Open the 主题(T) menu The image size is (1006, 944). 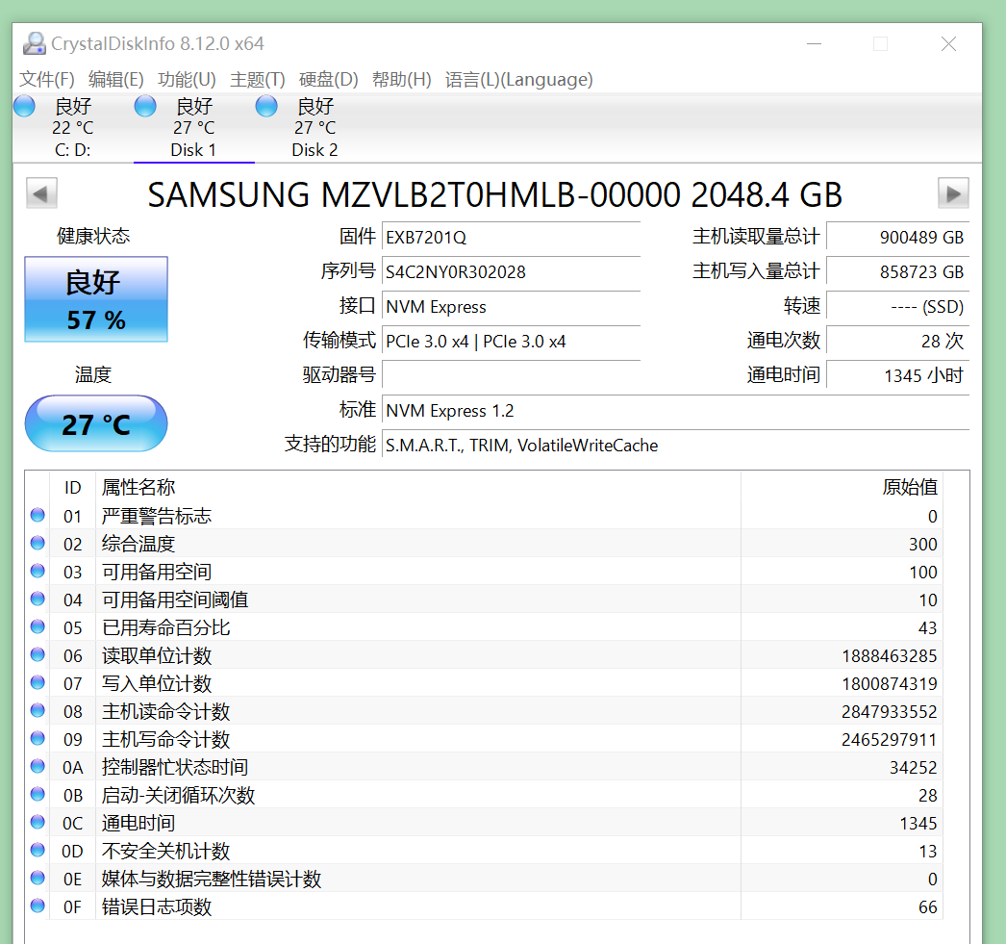258,80
